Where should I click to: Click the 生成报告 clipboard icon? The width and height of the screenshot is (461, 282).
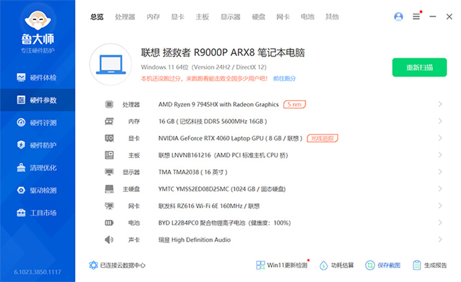417,265
